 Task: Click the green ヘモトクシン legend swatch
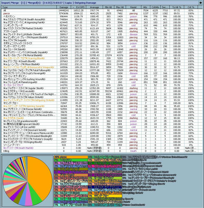click(x=71, y=160)
